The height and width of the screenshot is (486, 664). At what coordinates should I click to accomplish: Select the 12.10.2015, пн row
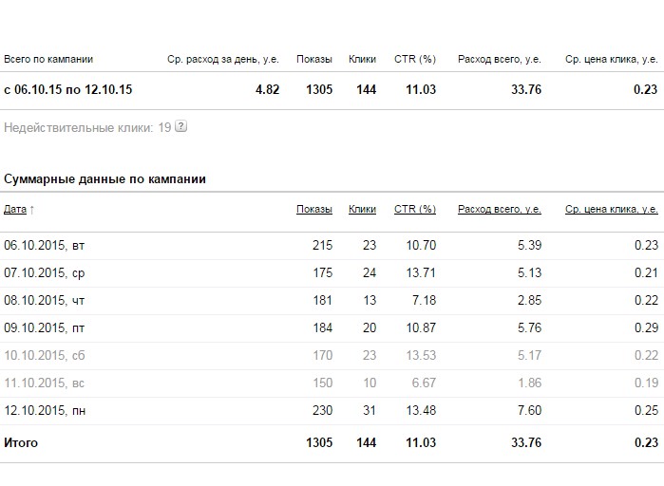[x=332, y=411]
